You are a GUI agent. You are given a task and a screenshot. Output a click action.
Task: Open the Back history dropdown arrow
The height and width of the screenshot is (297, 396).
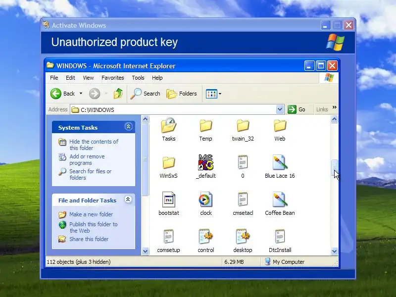81,94
